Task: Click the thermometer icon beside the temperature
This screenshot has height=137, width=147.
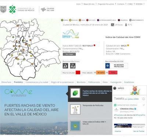Action: (126, 25)
